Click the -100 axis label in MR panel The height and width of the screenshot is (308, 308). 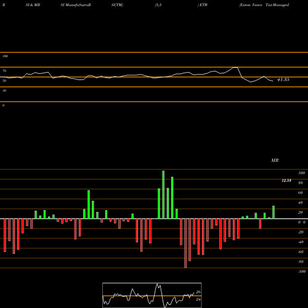click(x=302, y=272)
